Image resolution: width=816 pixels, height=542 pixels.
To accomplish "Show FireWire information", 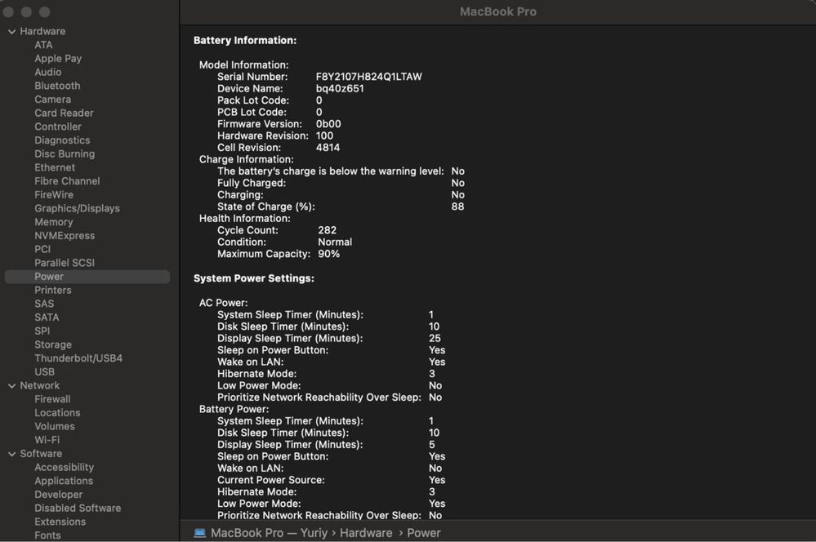I will pyautogui.click(x=54, y=194).
